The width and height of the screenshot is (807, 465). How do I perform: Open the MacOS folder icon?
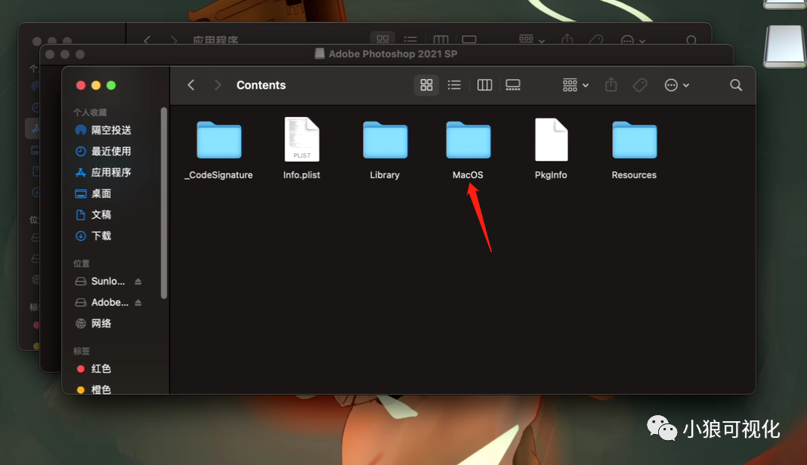coord(468,140)
